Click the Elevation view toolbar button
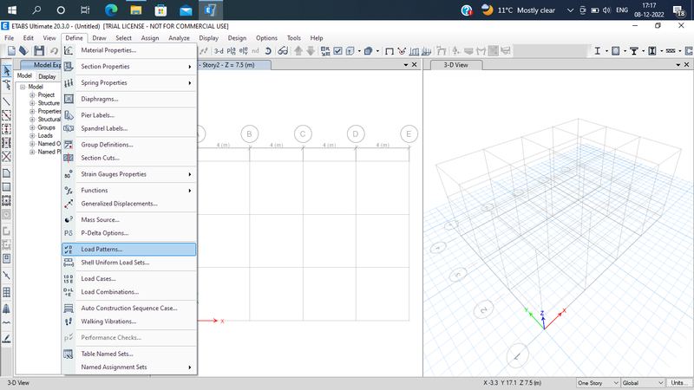This screenshot has height=390, width=694. 243,51
